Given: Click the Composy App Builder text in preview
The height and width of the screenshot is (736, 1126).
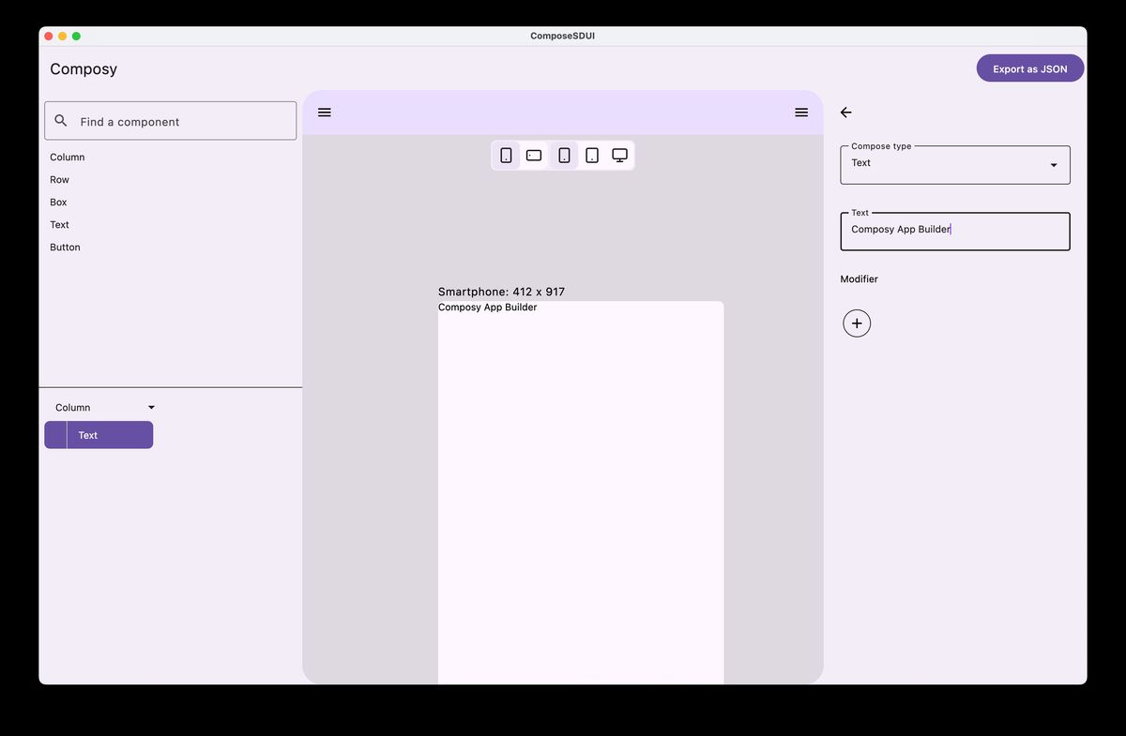Looking at the screenshot, I should point(488,308).
